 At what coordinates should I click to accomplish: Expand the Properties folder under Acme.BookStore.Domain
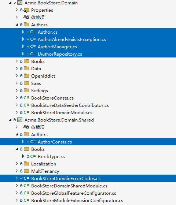coord(16,10)
